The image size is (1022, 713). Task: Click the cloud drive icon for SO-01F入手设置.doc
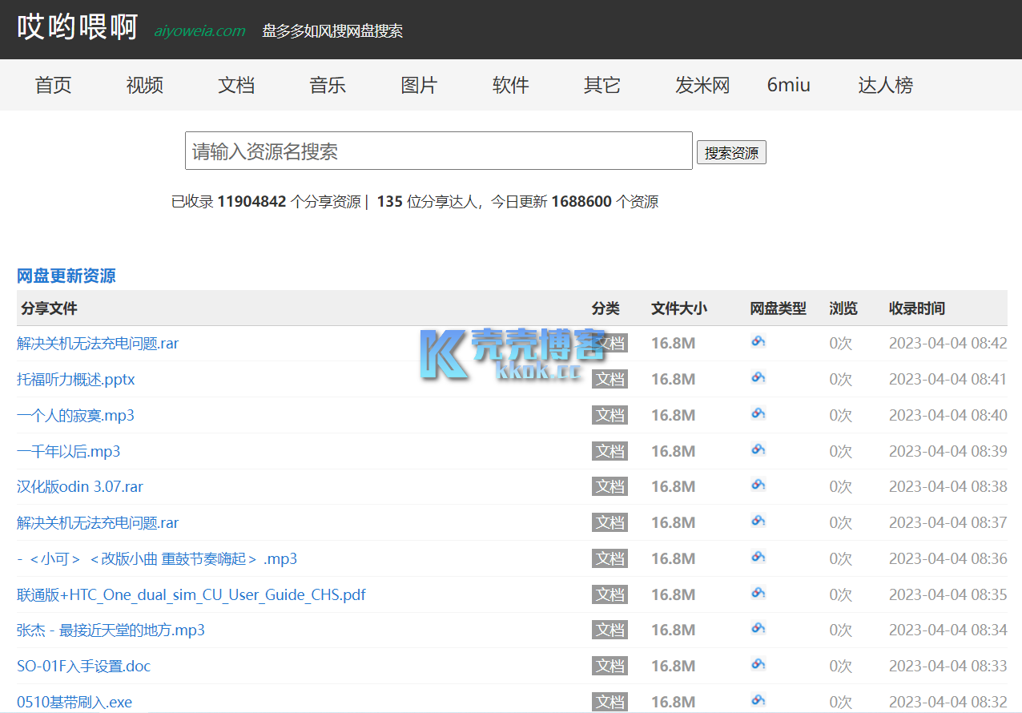pyautogui.click(x=758, y=664)
